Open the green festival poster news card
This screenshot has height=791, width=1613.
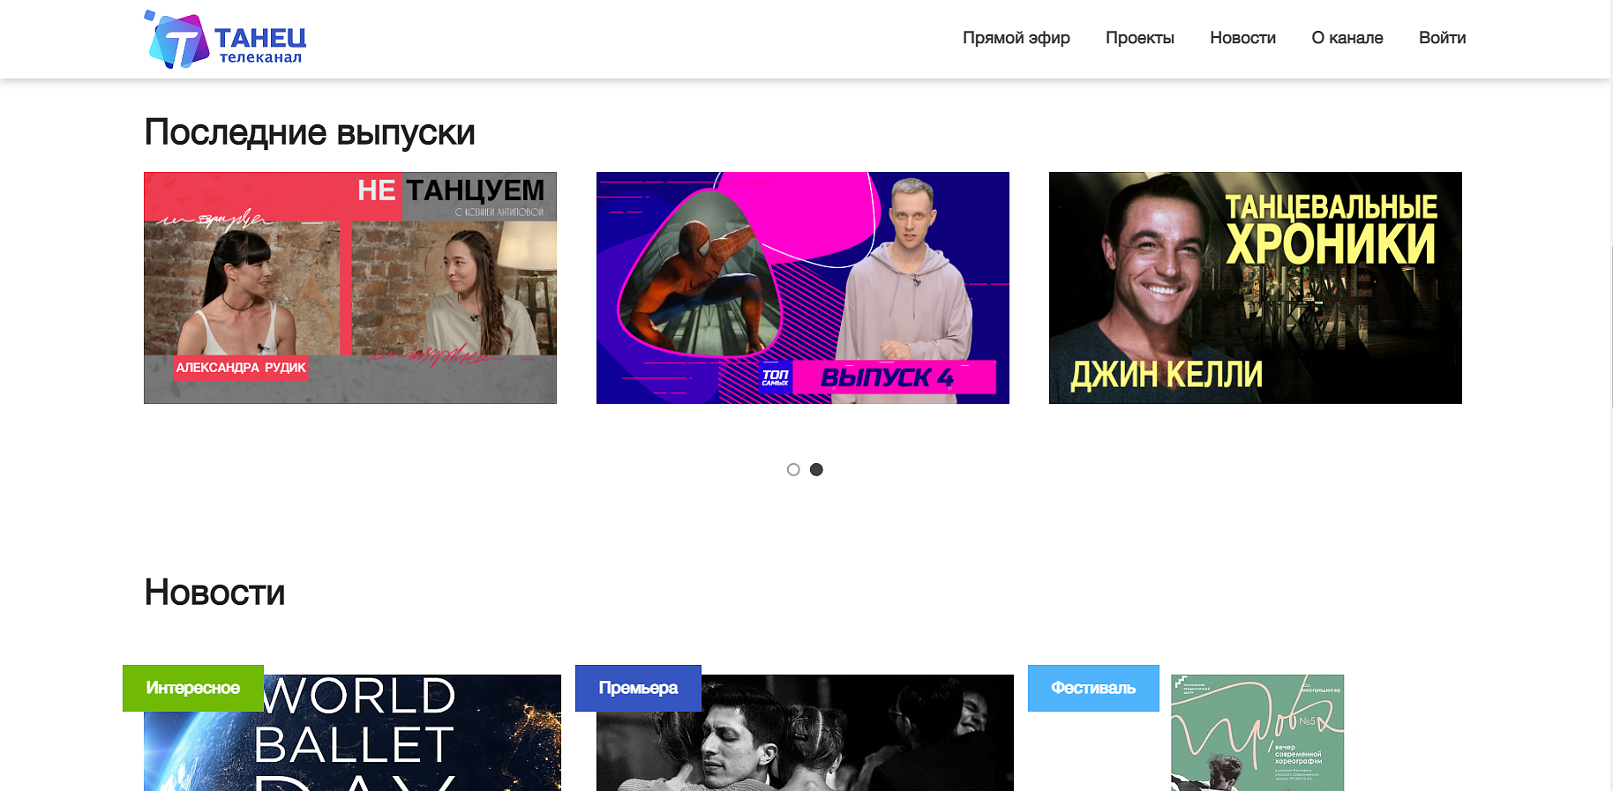(1257, 733)
